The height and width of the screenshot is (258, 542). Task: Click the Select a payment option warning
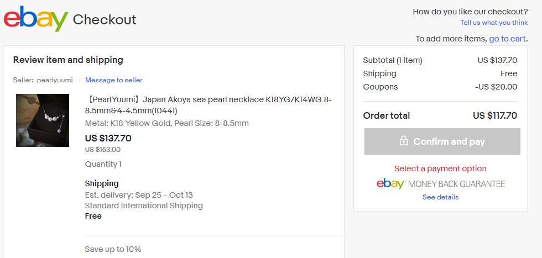[440, 169]
